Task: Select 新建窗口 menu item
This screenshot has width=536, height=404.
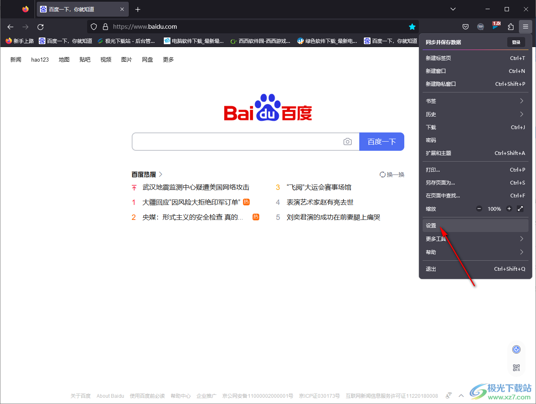Action: click(475, 71)
